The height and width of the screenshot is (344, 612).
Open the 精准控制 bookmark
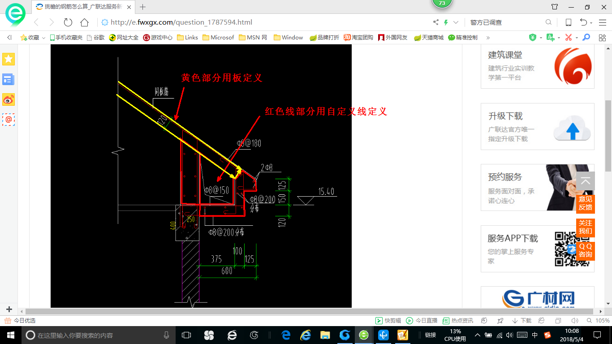pyautogui.click(x=463, y=38)
